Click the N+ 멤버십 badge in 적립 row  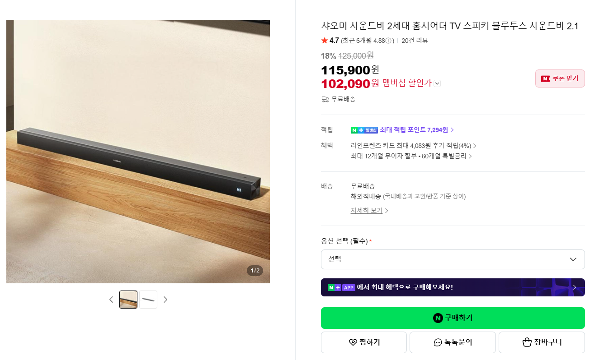click(x=364, y=129)
